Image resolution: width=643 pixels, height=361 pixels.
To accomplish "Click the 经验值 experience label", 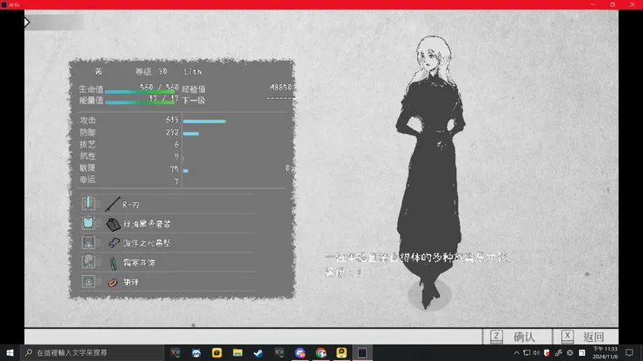I will coord(194,89).
